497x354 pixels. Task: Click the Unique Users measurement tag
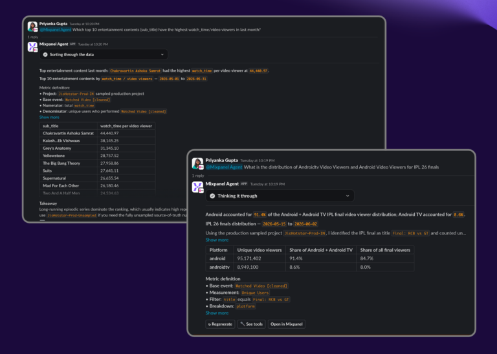(x=255, y=293)
